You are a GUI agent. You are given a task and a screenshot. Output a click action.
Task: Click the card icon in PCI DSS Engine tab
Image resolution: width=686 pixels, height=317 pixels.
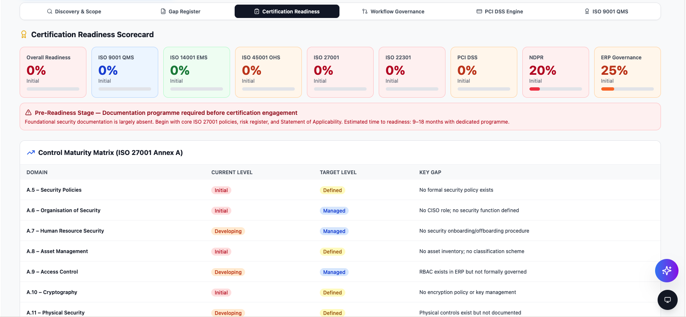point(479,12)
